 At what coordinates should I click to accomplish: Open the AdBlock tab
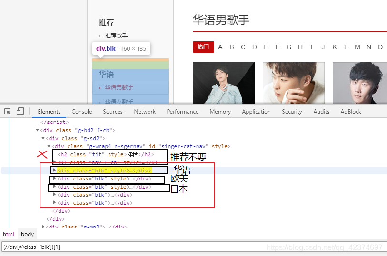351,112
